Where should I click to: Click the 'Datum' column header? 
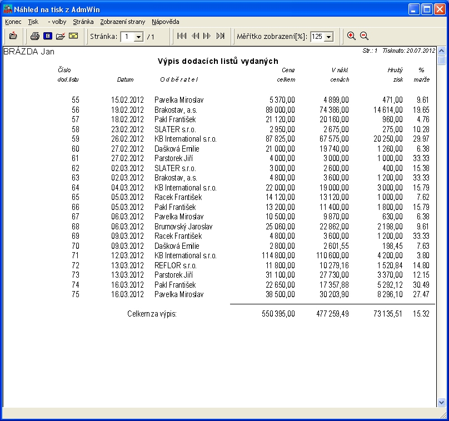coord(125,79)
